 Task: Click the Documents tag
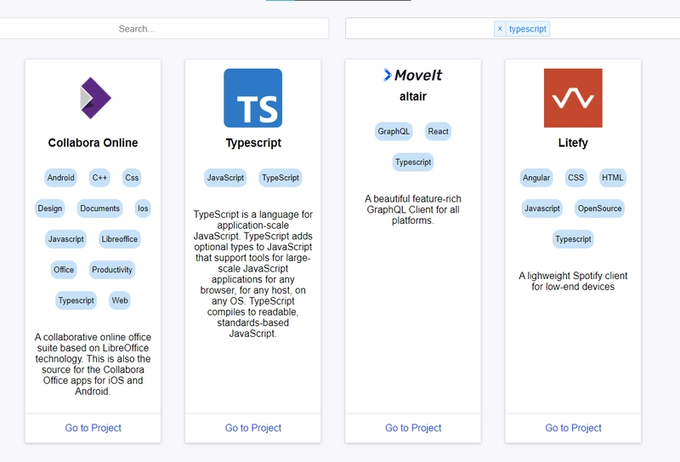point(99,208)
